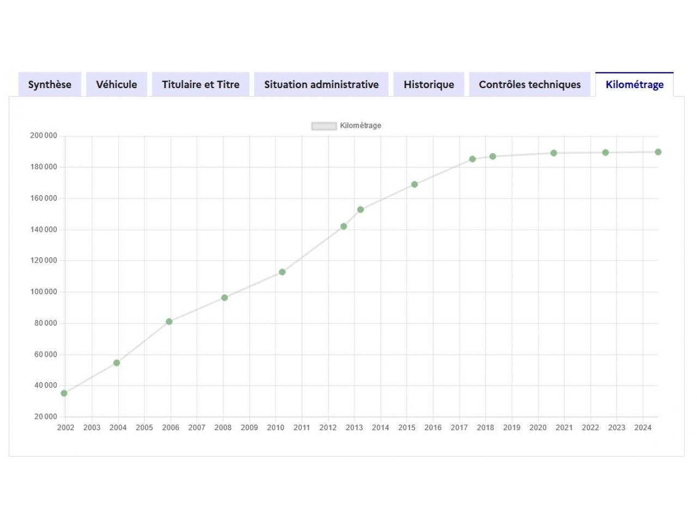Toggle the Kilométrage legend series swatch
This screenshot has height=522, width=697.
click(323, 126)
